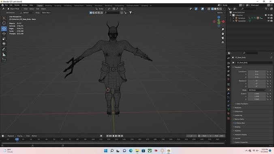Screen dimensions: 274x154
Task: Select the Rotate tool in the toolbar
Action: pos(4,34)
